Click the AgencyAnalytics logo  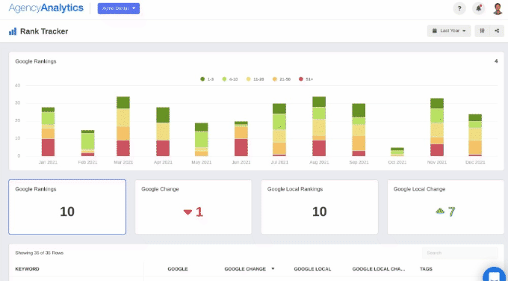(x=46, y=8)
